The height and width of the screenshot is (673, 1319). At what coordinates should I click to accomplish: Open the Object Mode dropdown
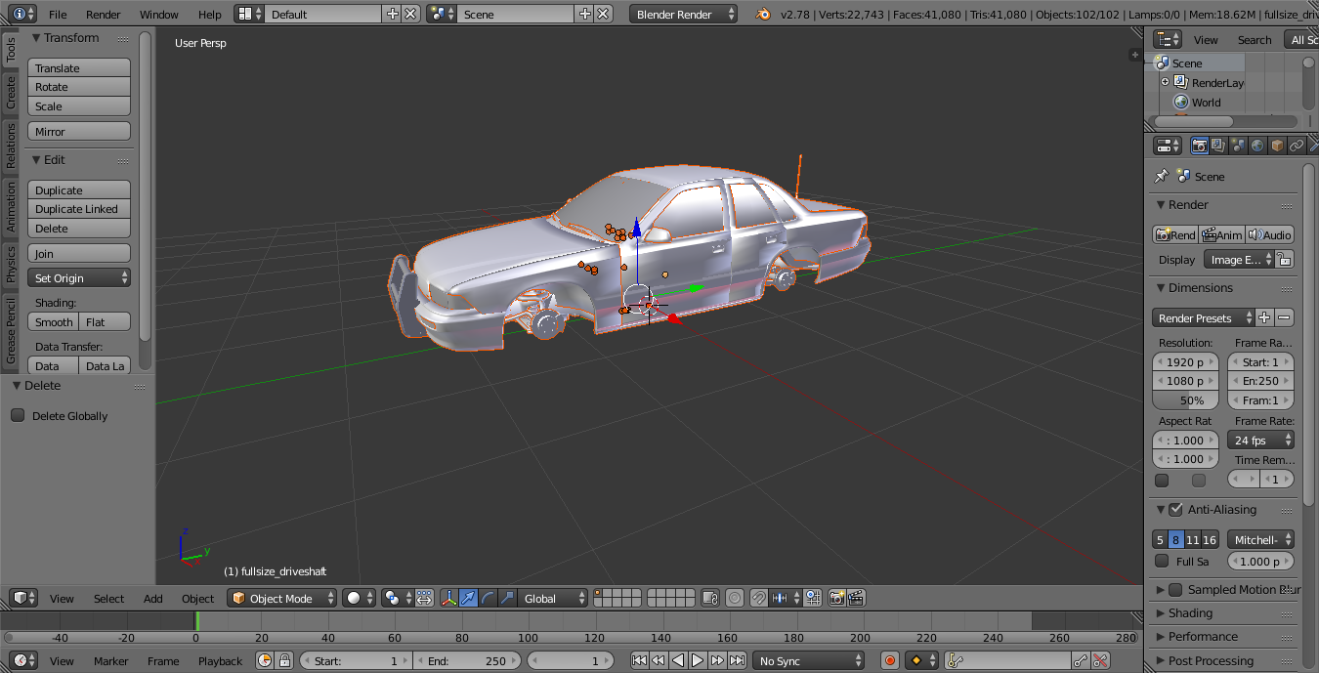pos(282,598)
